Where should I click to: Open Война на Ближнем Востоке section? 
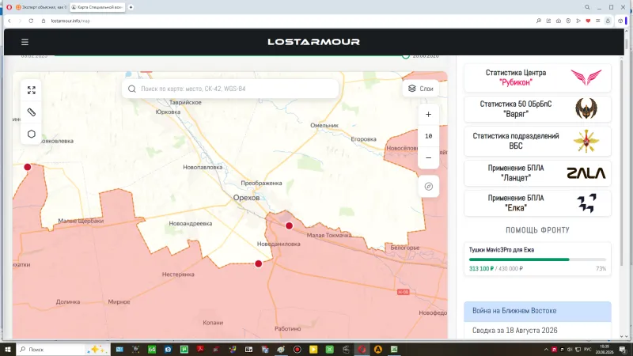(537, 311)
